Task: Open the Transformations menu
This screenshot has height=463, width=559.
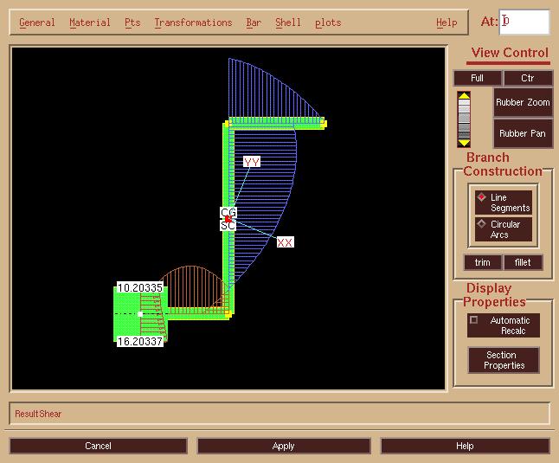Action: pos(193,23)
